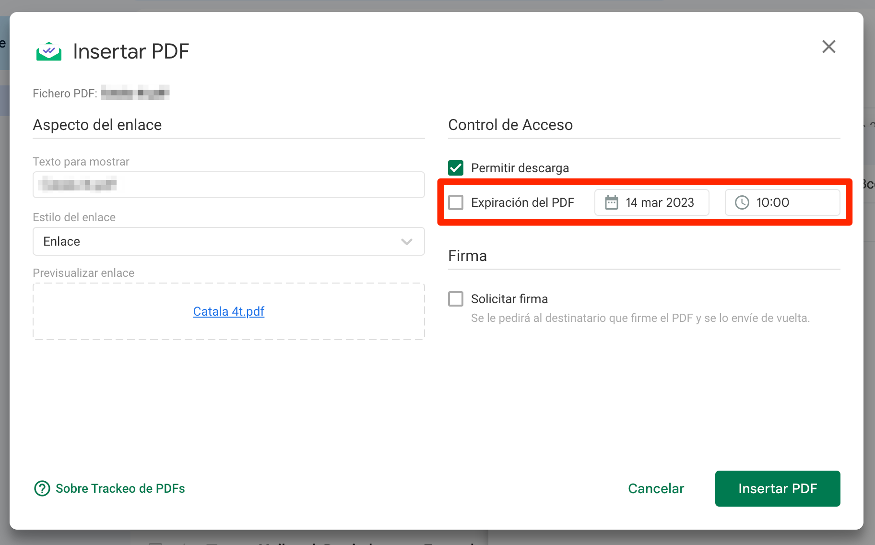Image resolution: width=875 pixels, height=545 pixels.
Task: Click the calendar icon in the expiration date field
Action: click(x=611, y=202)
